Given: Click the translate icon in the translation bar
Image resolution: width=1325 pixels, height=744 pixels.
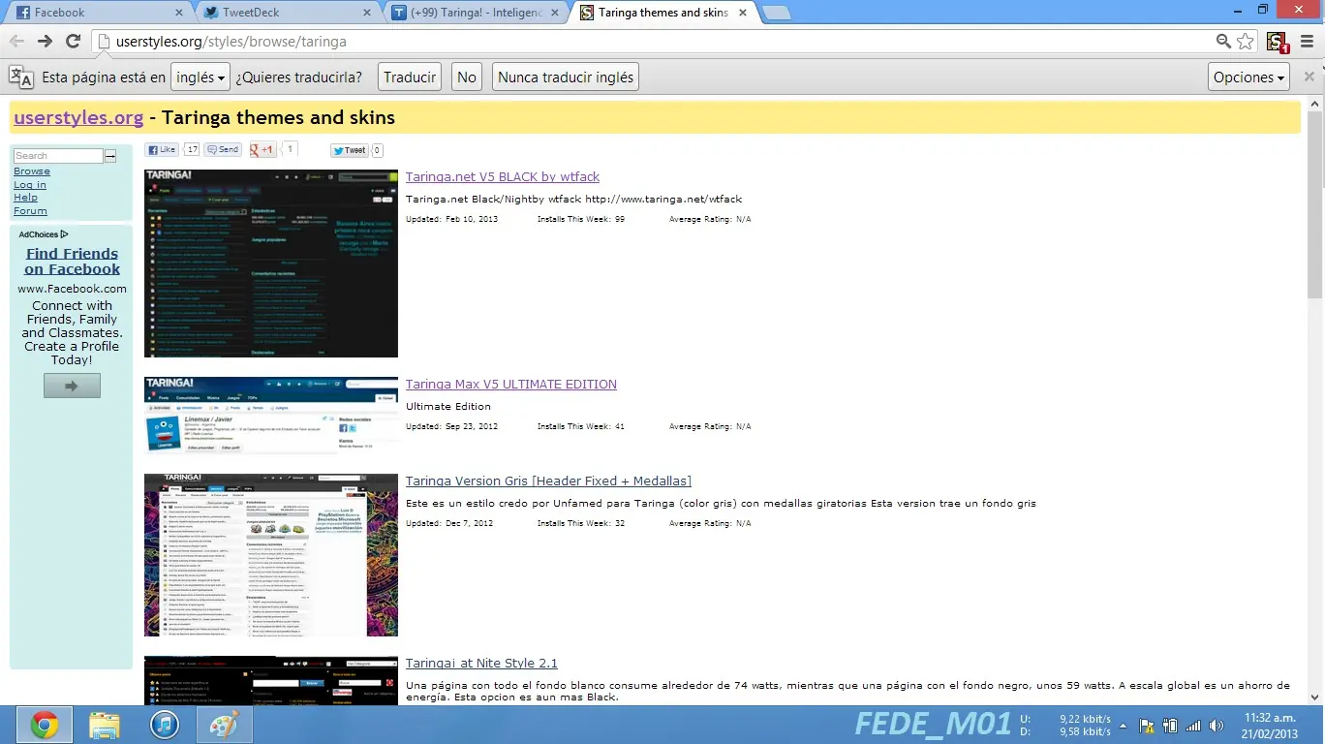Looking at the screenshot, I should pos(20,77).
